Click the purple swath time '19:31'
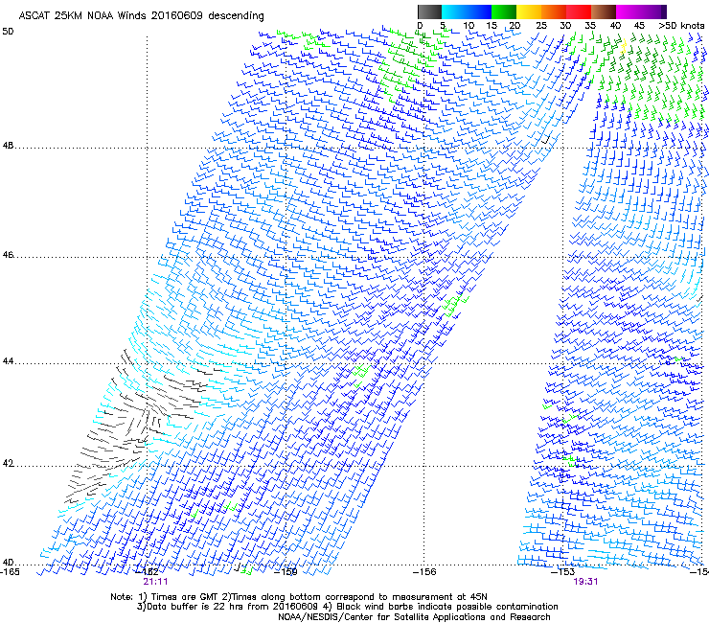 click(x=586, y=582)
